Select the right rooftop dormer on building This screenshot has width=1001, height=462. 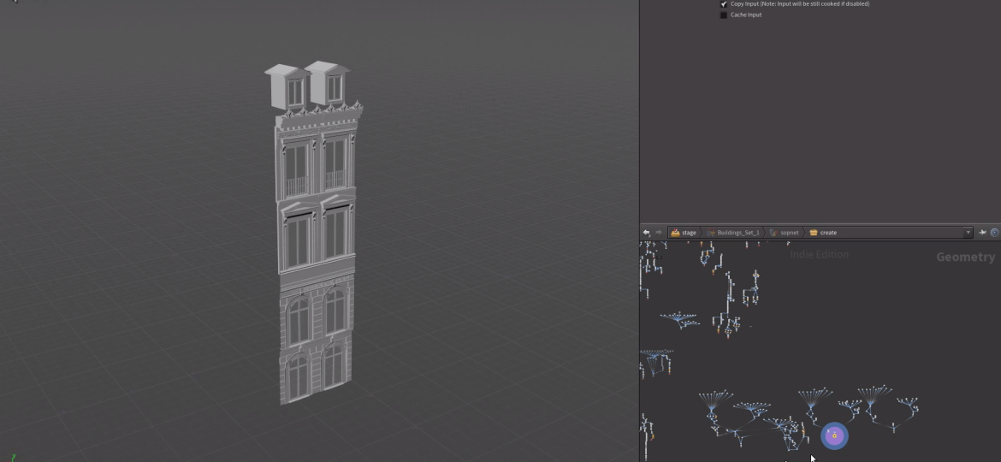click(328, 86)
